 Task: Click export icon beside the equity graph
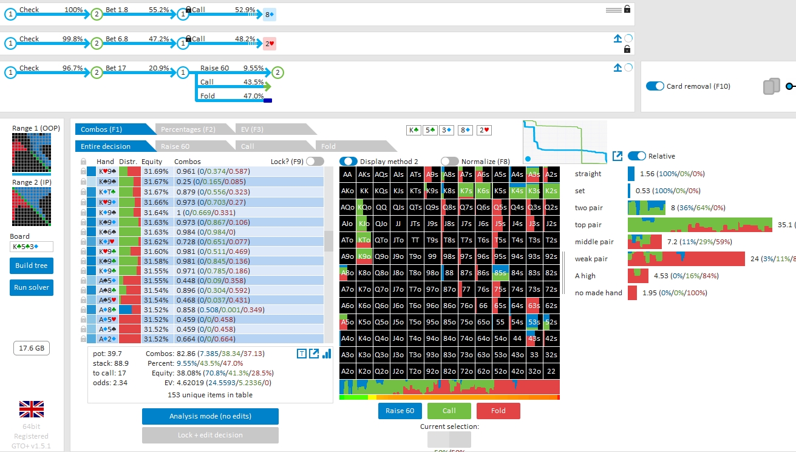pos(617,156)
